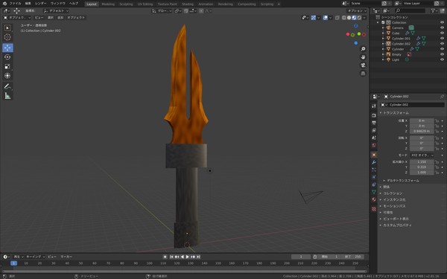Hide Cube object with eye icon
447x279 pixels.
coord(442,33)
